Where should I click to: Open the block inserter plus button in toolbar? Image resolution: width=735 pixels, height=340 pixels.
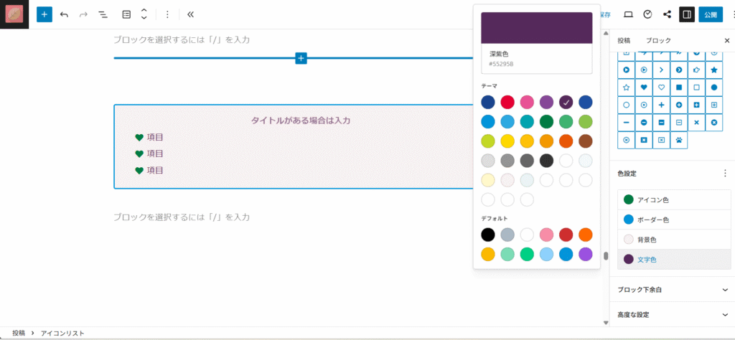click(x=45, y=14)
